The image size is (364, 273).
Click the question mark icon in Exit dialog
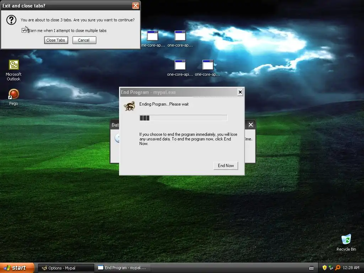(x=11, y=20)
